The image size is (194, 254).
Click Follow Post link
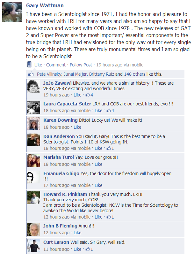[81, 65]
